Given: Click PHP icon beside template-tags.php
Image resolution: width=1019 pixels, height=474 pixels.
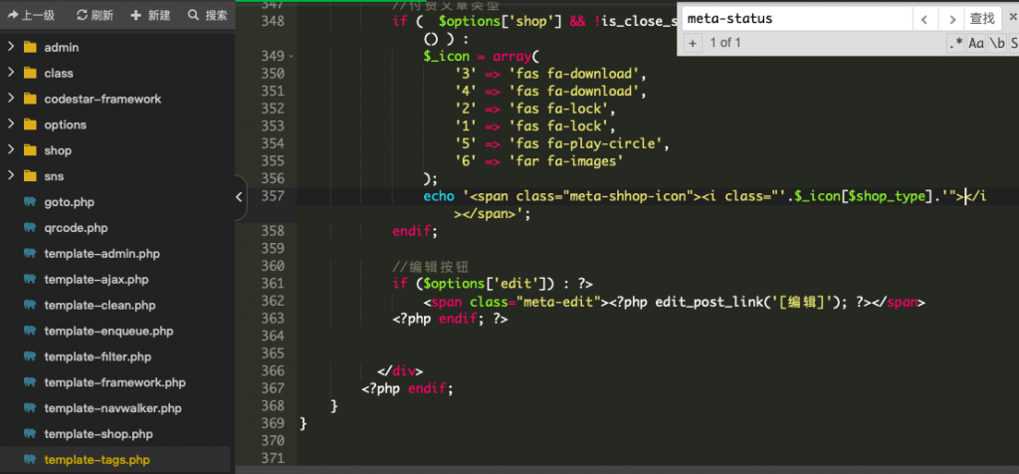Looking at the screenshot, I should point(30,460).
